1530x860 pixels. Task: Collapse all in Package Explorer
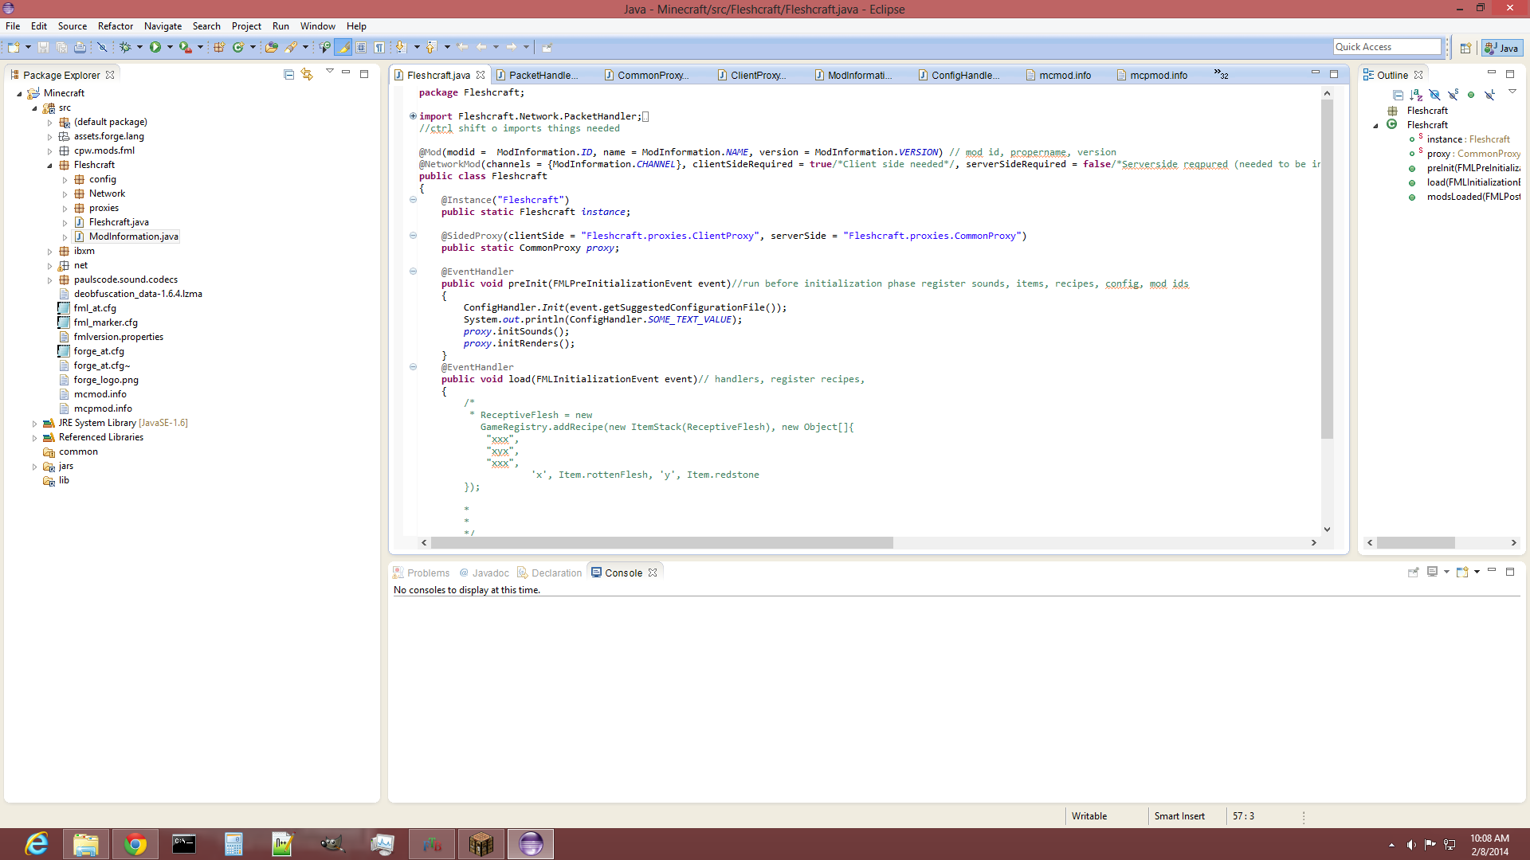click(288, 75)
